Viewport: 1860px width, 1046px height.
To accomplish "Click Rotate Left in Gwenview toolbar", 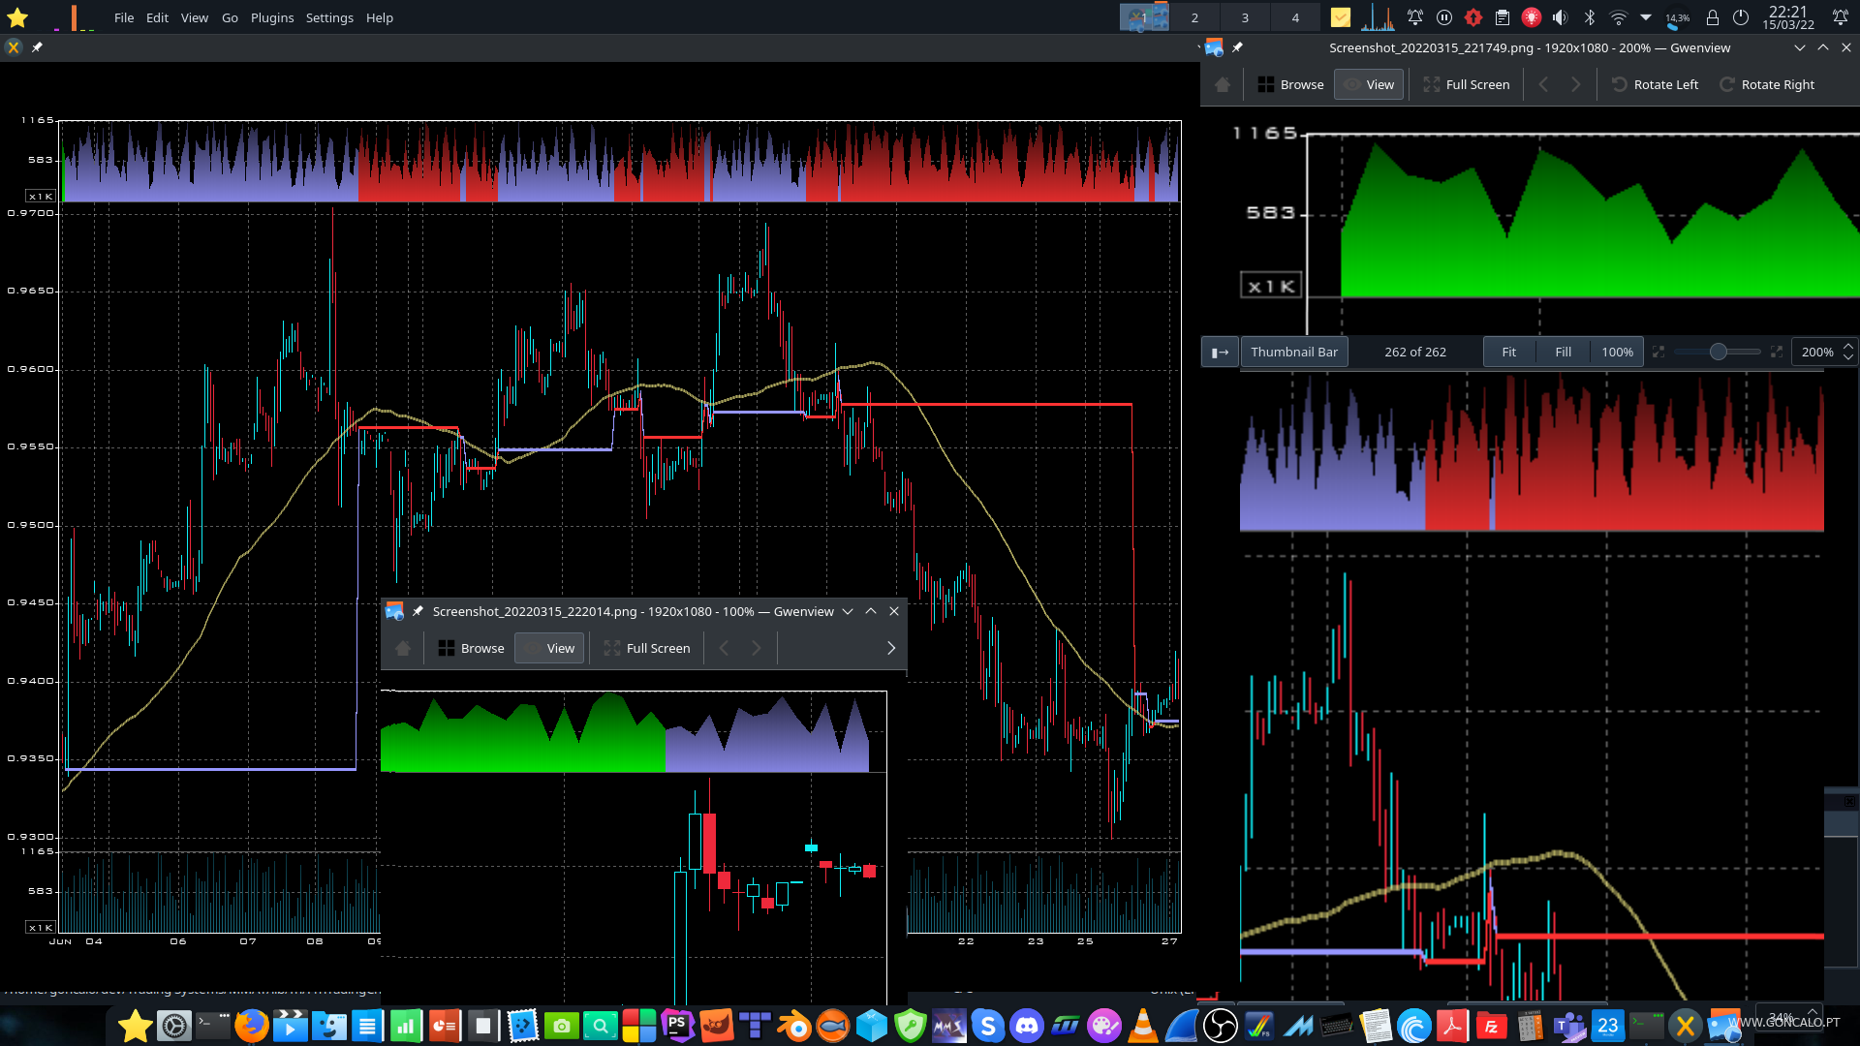I will tap(1655, 84).
